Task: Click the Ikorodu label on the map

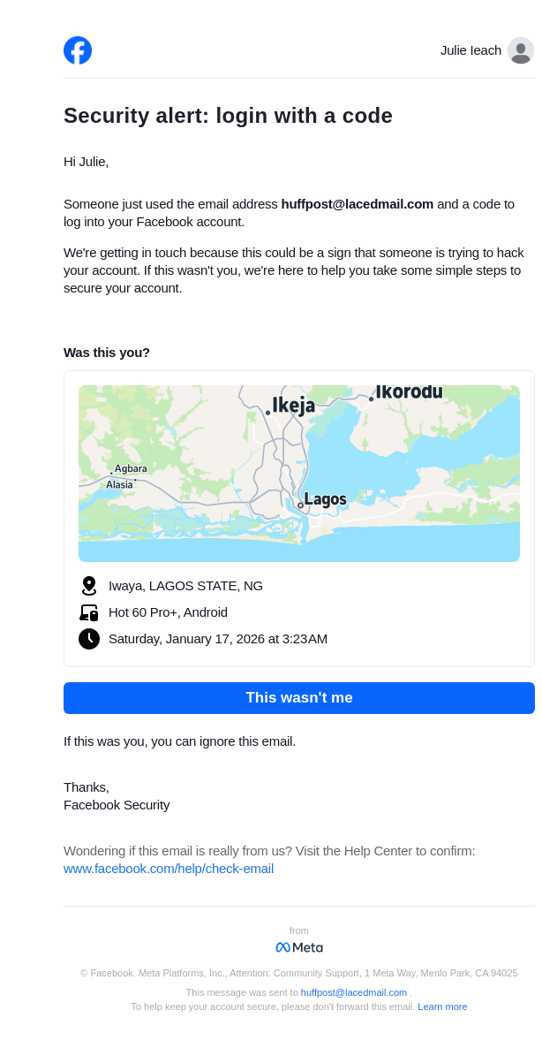Action: pyautogui.click(x=409, y=391)
